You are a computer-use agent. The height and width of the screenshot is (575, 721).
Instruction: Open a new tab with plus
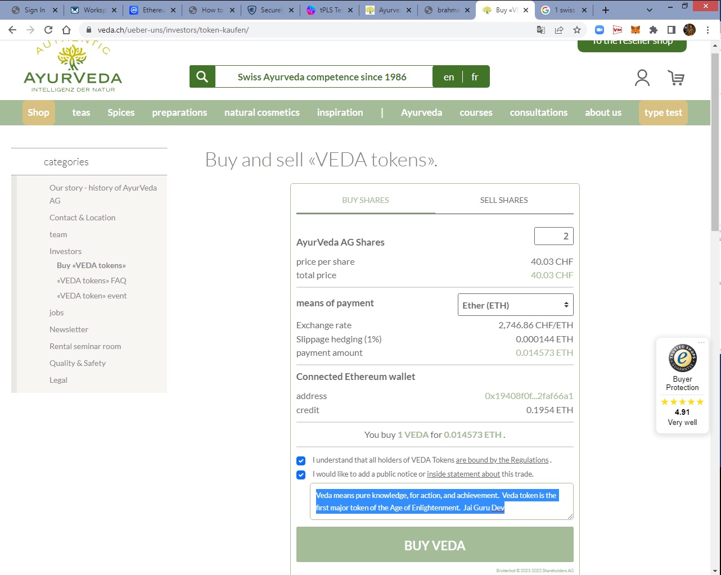(x=606, y=10)
